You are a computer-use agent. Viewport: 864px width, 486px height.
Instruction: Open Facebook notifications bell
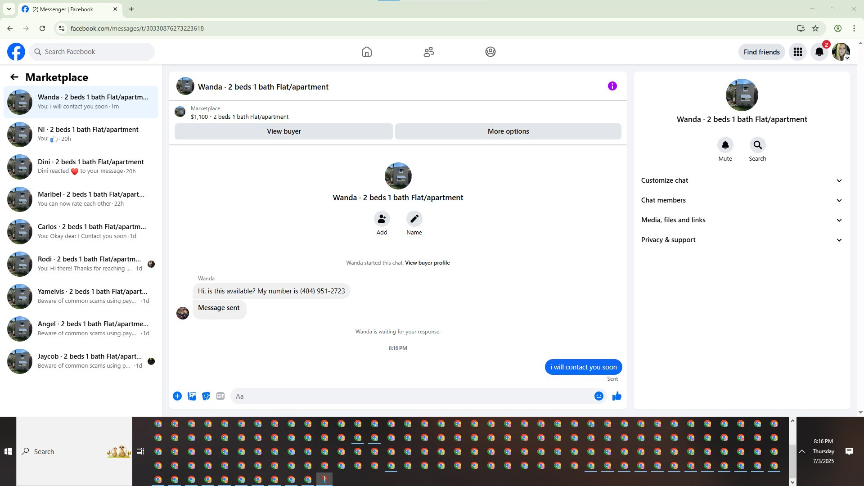[819, 52]
